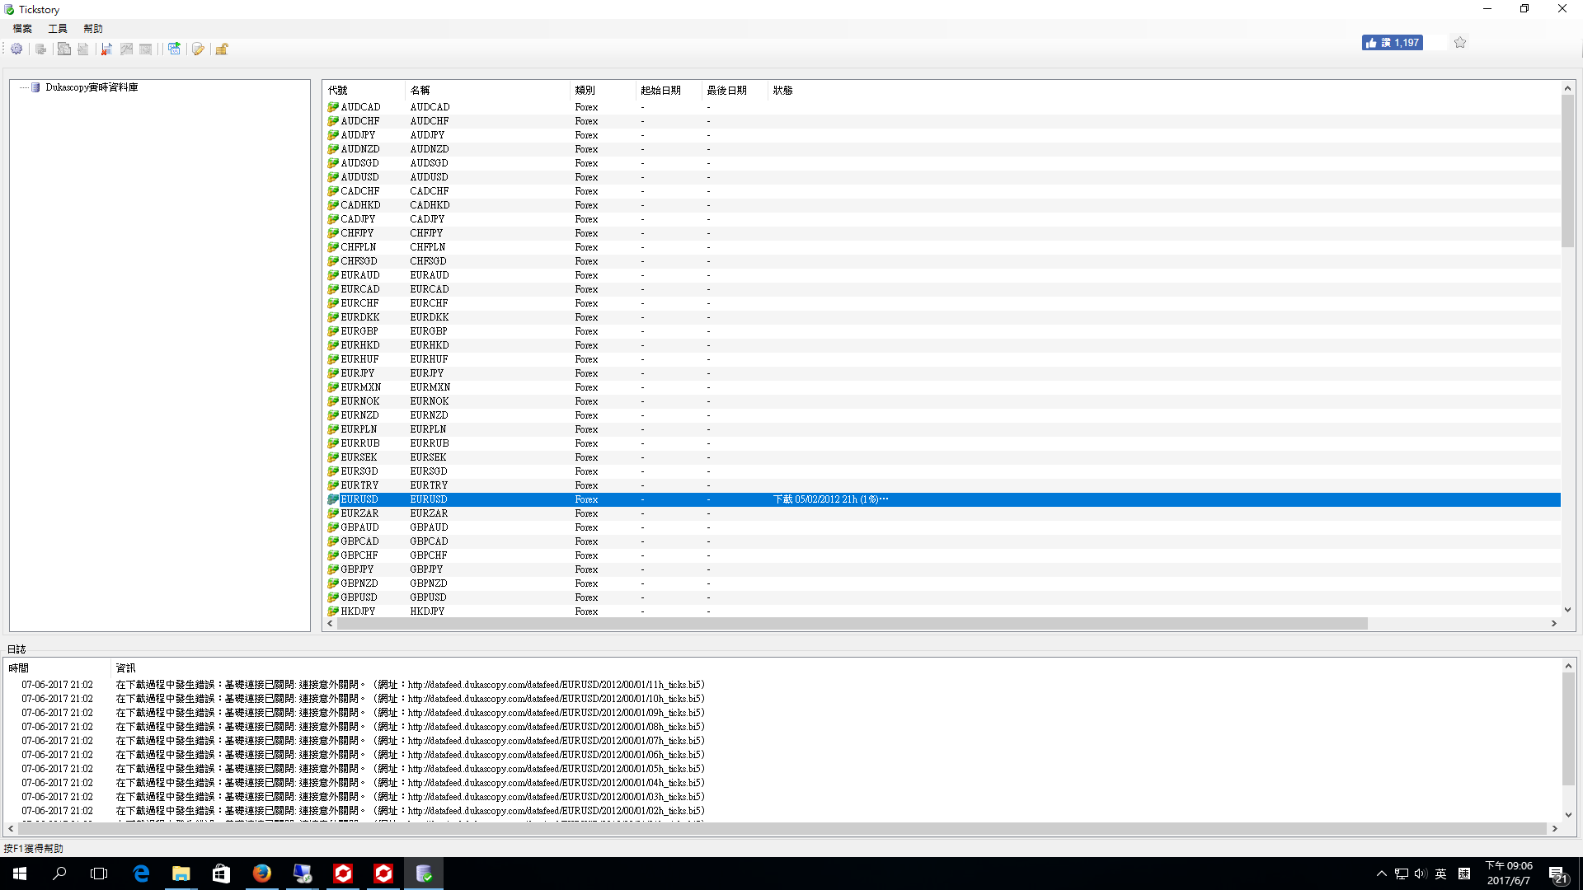Click the log entry for 11h_ticks.bi5
This screenshot has height=890, width=1583.
(410, 685)
